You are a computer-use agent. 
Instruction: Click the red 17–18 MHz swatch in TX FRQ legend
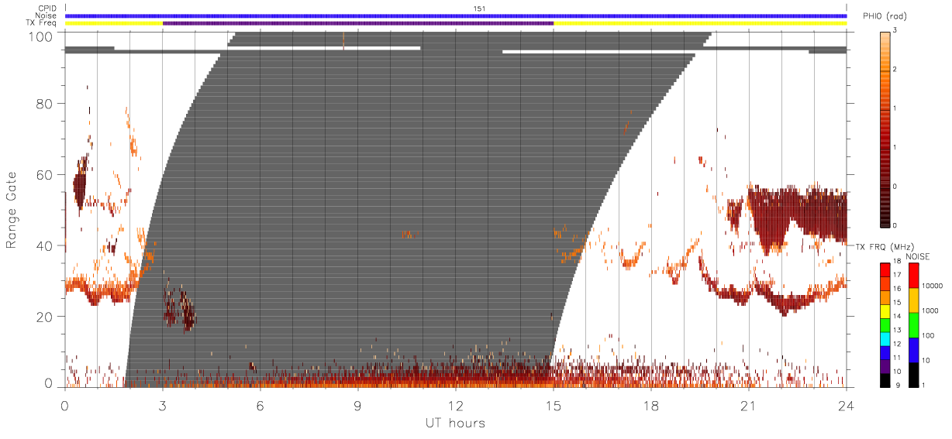click(885, 270)
